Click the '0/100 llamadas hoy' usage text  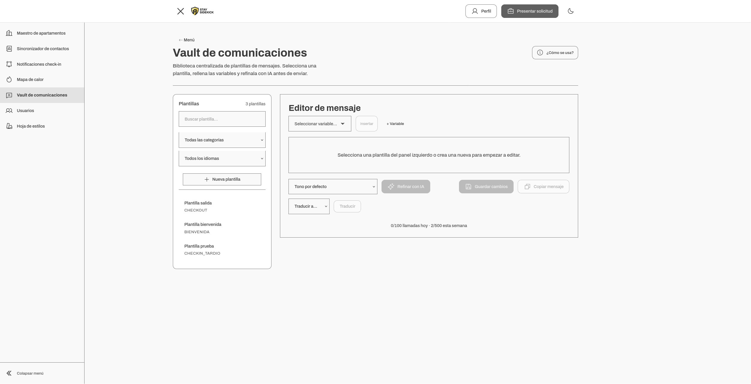pos(409,226)
